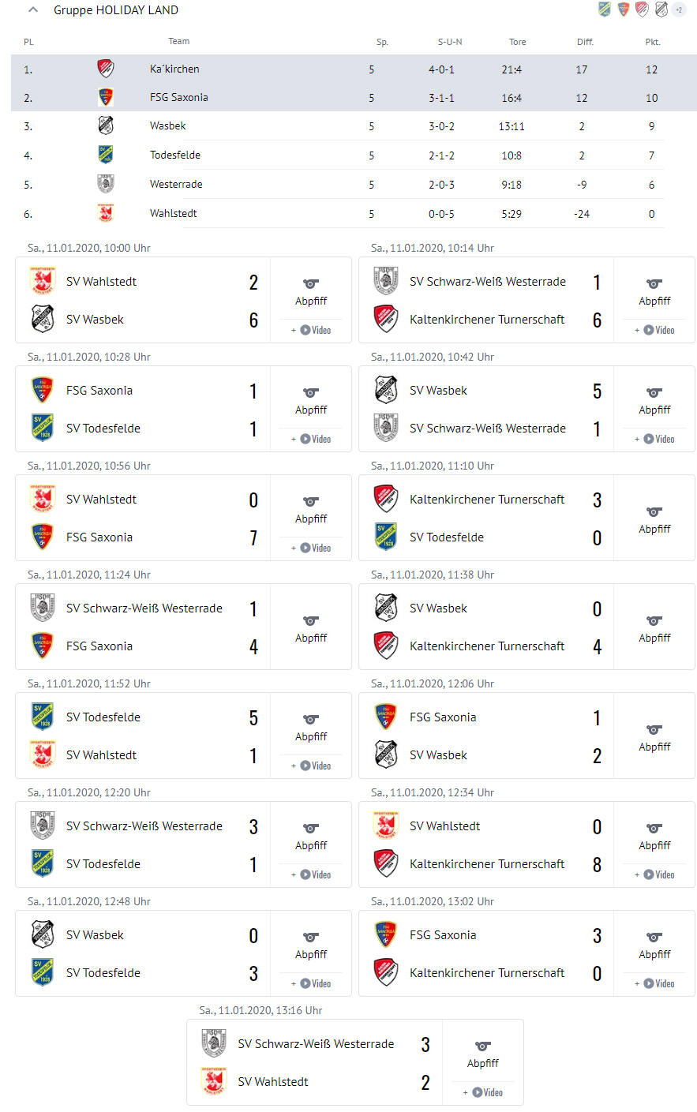The height and width of the screenshot is (1112, 697).
Task: Click SV Wahlstedt crest in 13:16 match
Action: tap(214, 1081)
